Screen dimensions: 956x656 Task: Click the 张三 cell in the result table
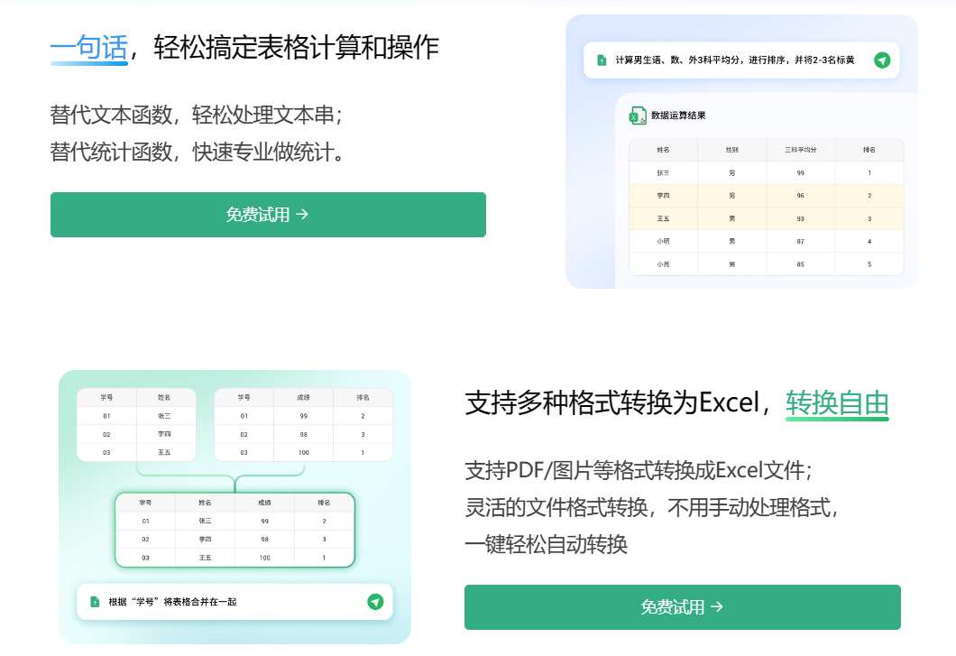point(664,172)
